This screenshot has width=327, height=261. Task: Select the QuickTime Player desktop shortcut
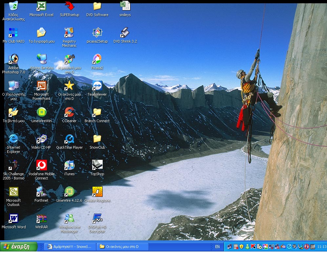pos(70,139)
